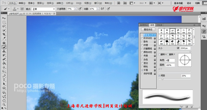
Task: Select the Move tool in toolbox
Action: point(4,18)
